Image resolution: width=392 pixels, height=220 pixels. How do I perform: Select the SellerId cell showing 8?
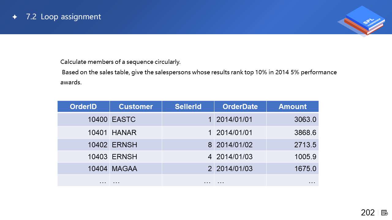point(210,145)
